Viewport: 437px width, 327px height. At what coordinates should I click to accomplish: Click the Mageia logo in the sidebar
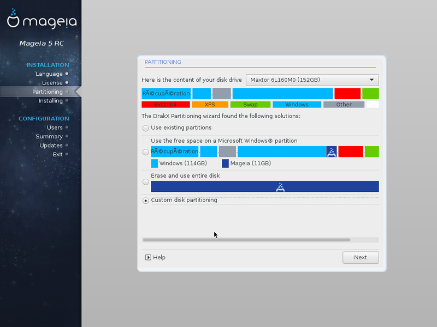coord(42,19)
